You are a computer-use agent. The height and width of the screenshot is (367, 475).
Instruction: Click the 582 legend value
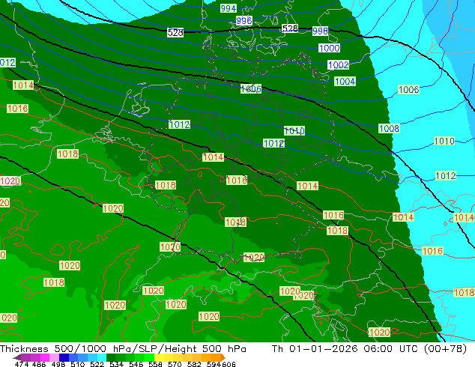tap(194, 364)
